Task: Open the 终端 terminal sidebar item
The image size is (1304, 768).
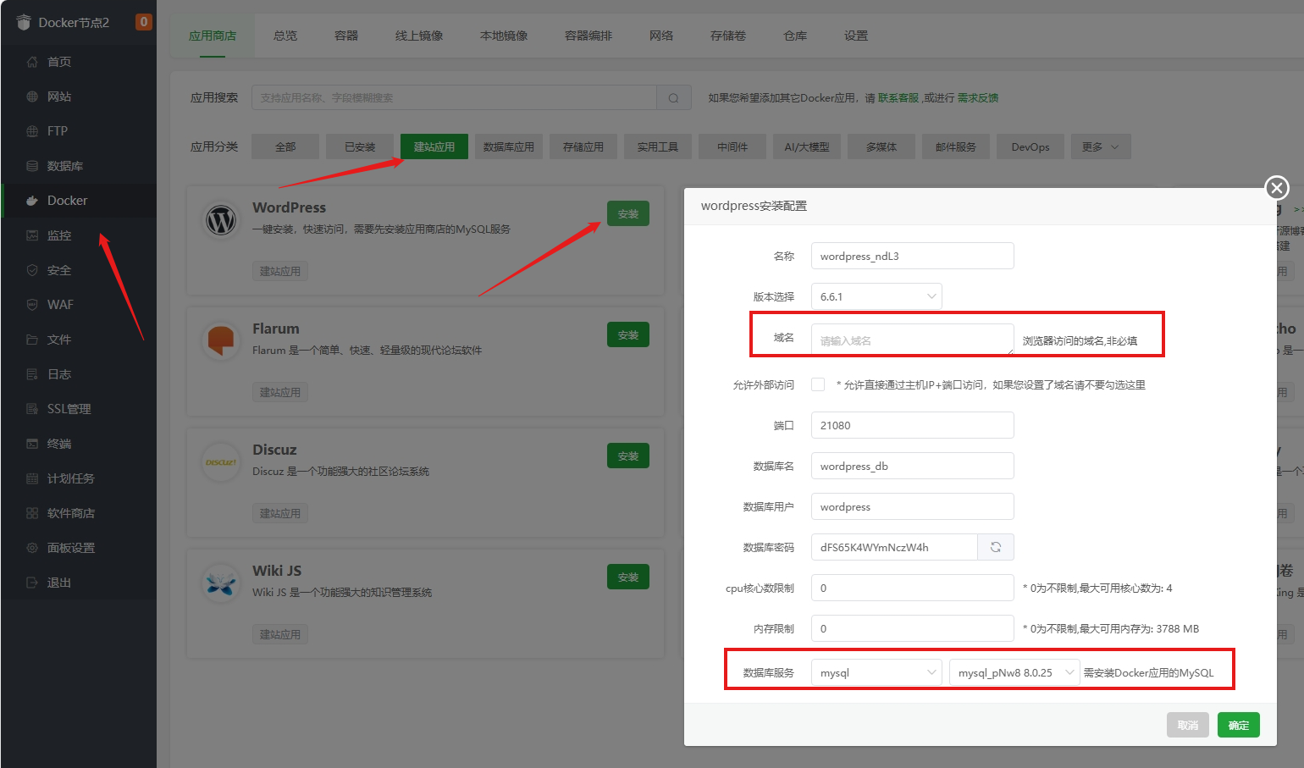Action: point(78,444)
